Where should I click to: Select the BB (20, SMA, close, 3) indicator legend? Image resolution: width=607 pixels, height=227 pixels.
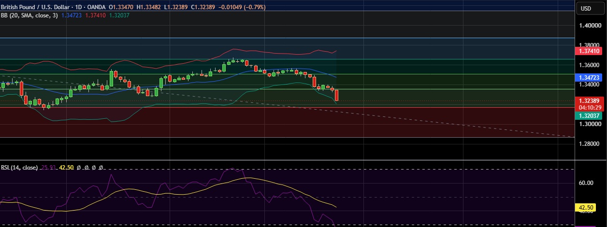tap(29, 15)
